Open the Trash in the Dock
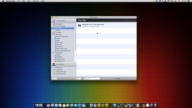This screenshot has width=192, height=108. tap(155, 105)
